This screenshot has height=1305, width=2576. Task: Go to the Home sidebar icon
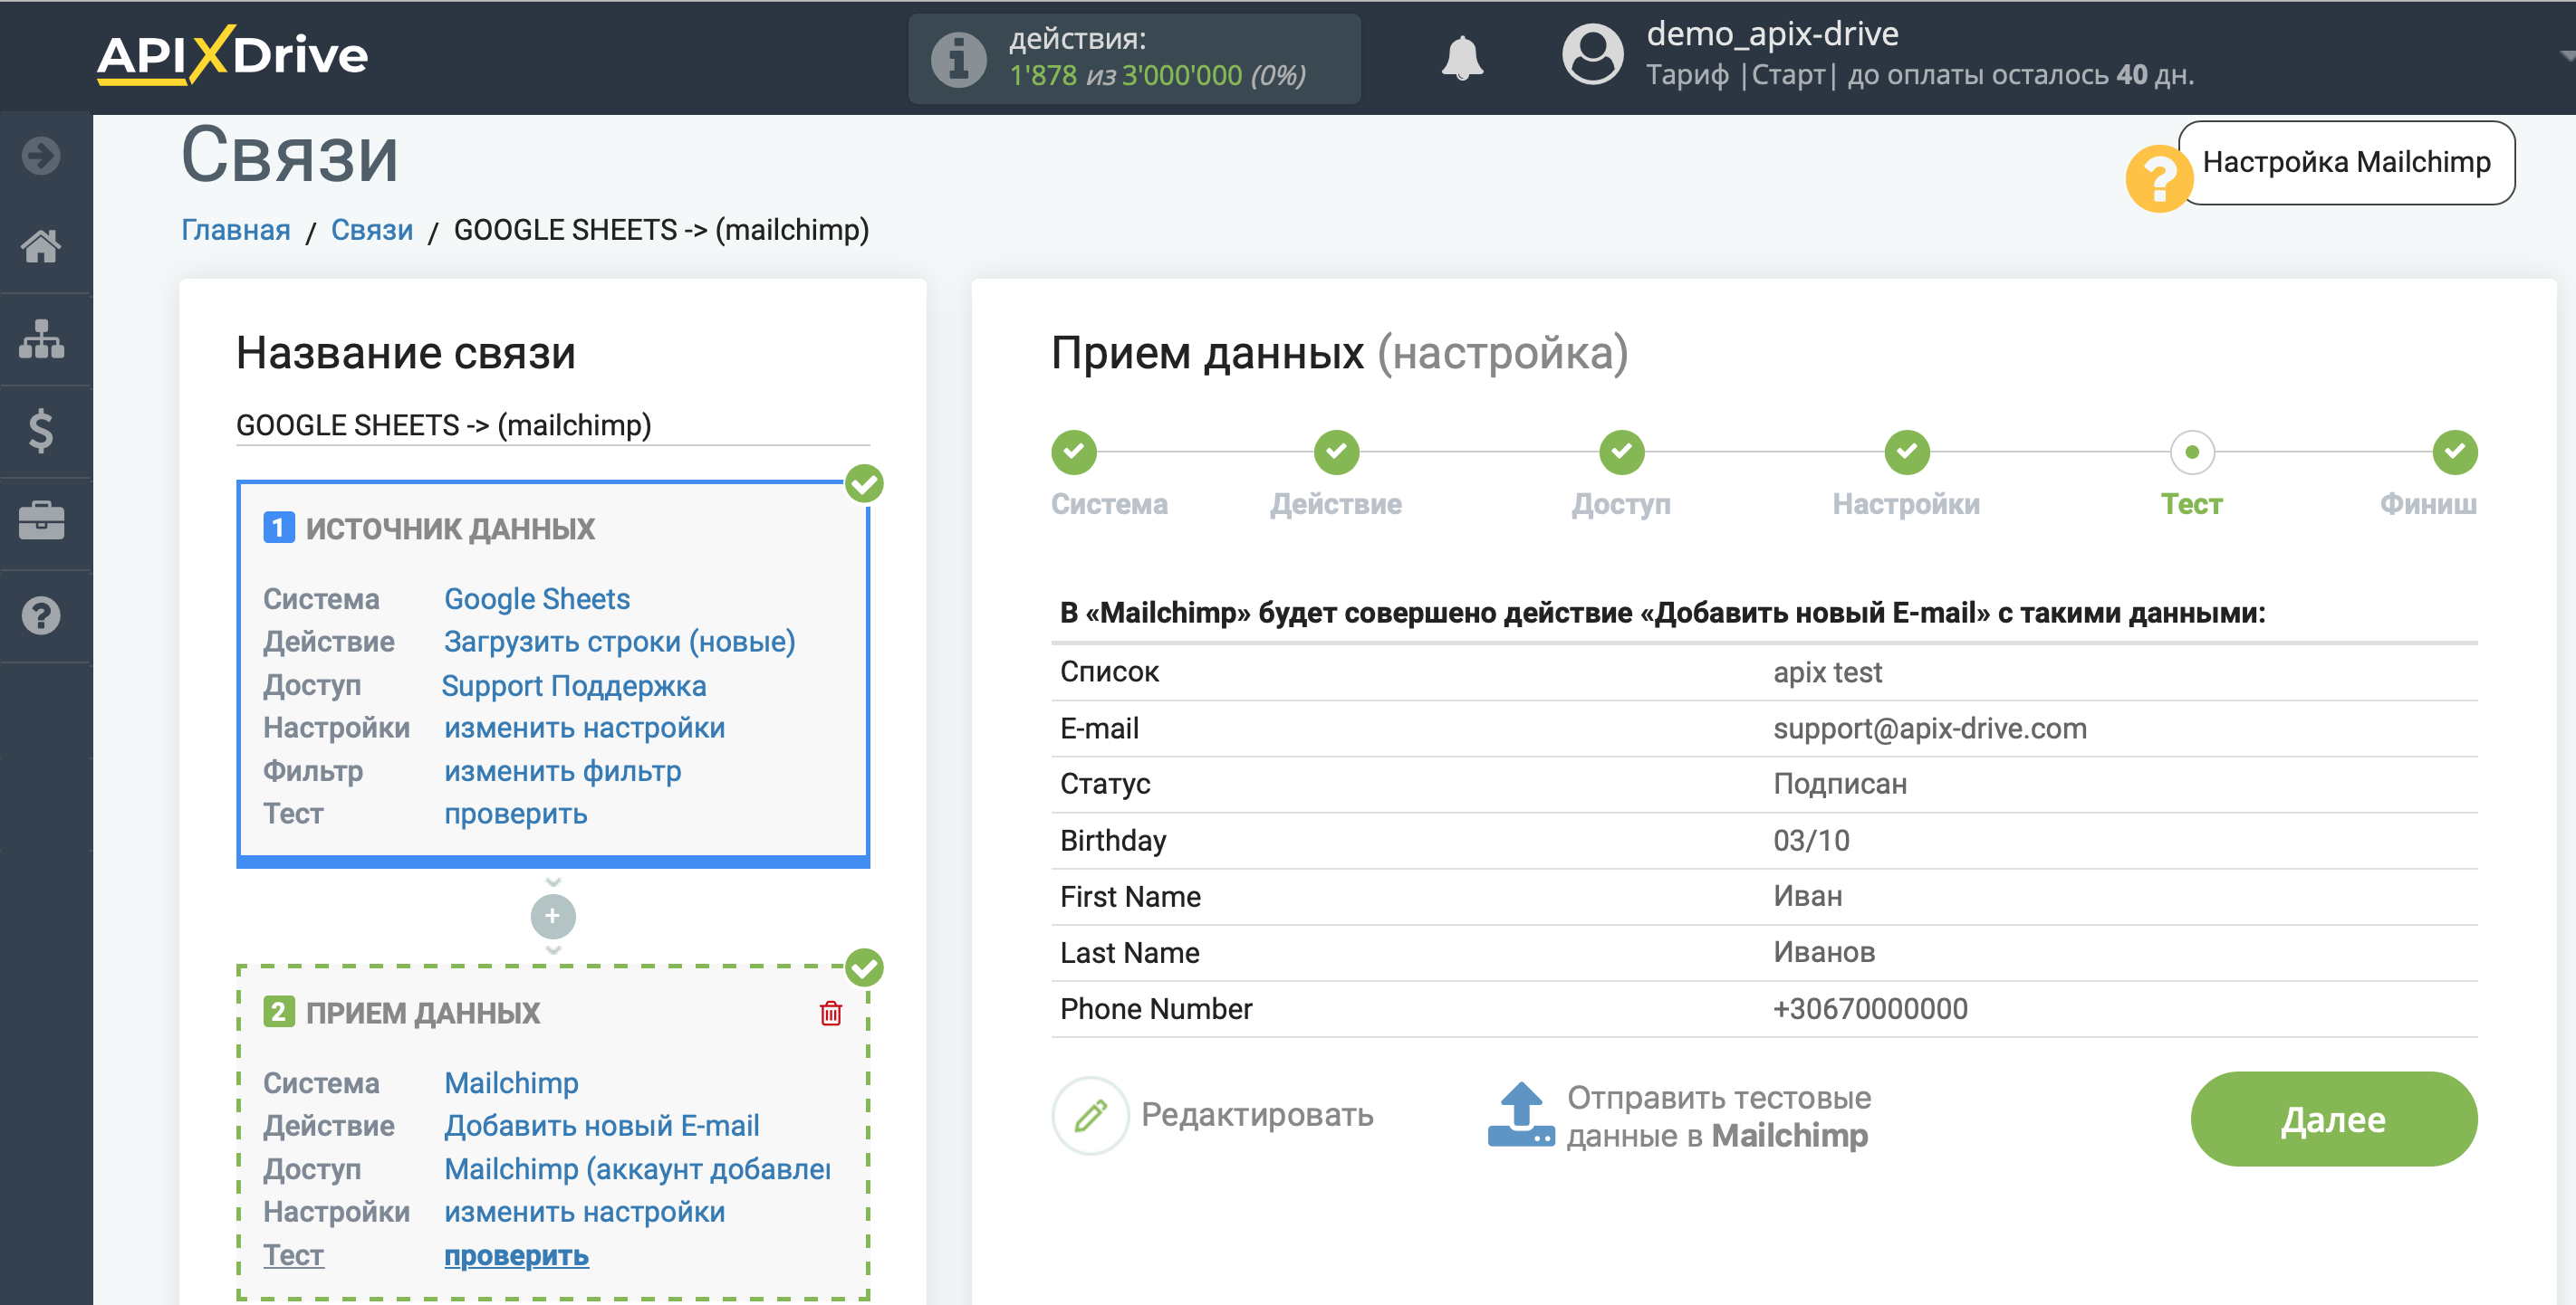[41, 246]
